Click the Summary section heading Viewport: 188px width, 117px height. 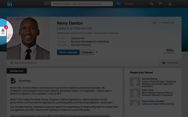25,81
